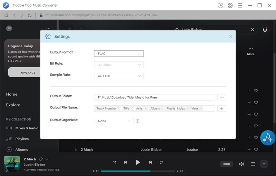The width and height of the screenshot is (276, 176).
Task: Remove the Album filename tag
Action: [162, 109]
